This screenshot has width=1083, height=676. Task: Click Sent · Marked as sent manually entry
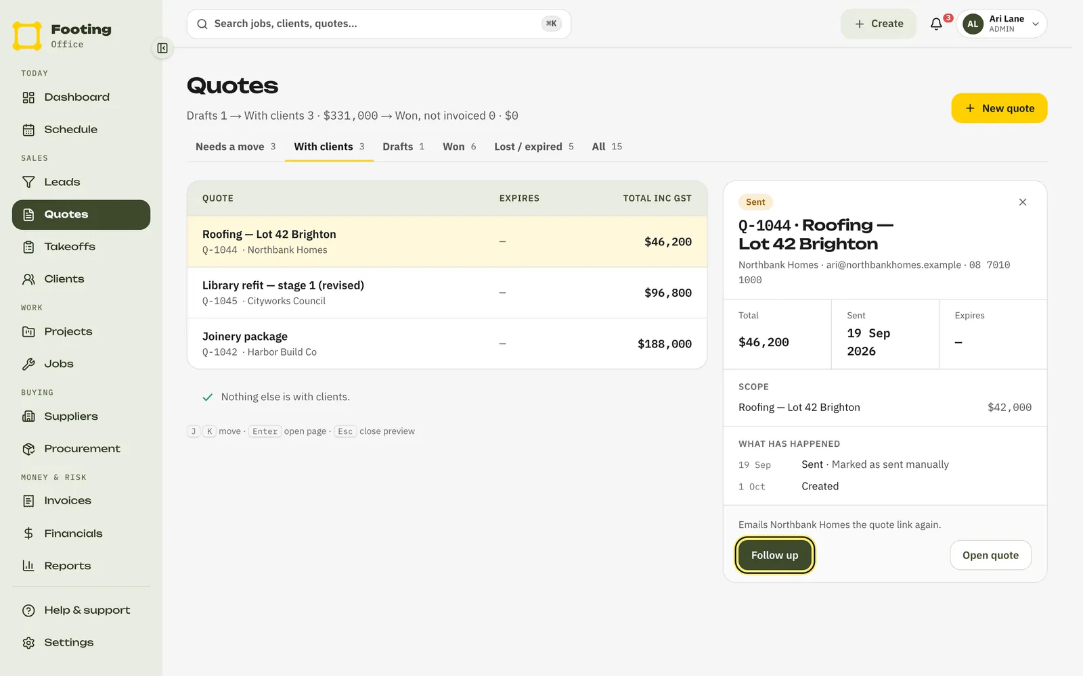click(875, 464)
